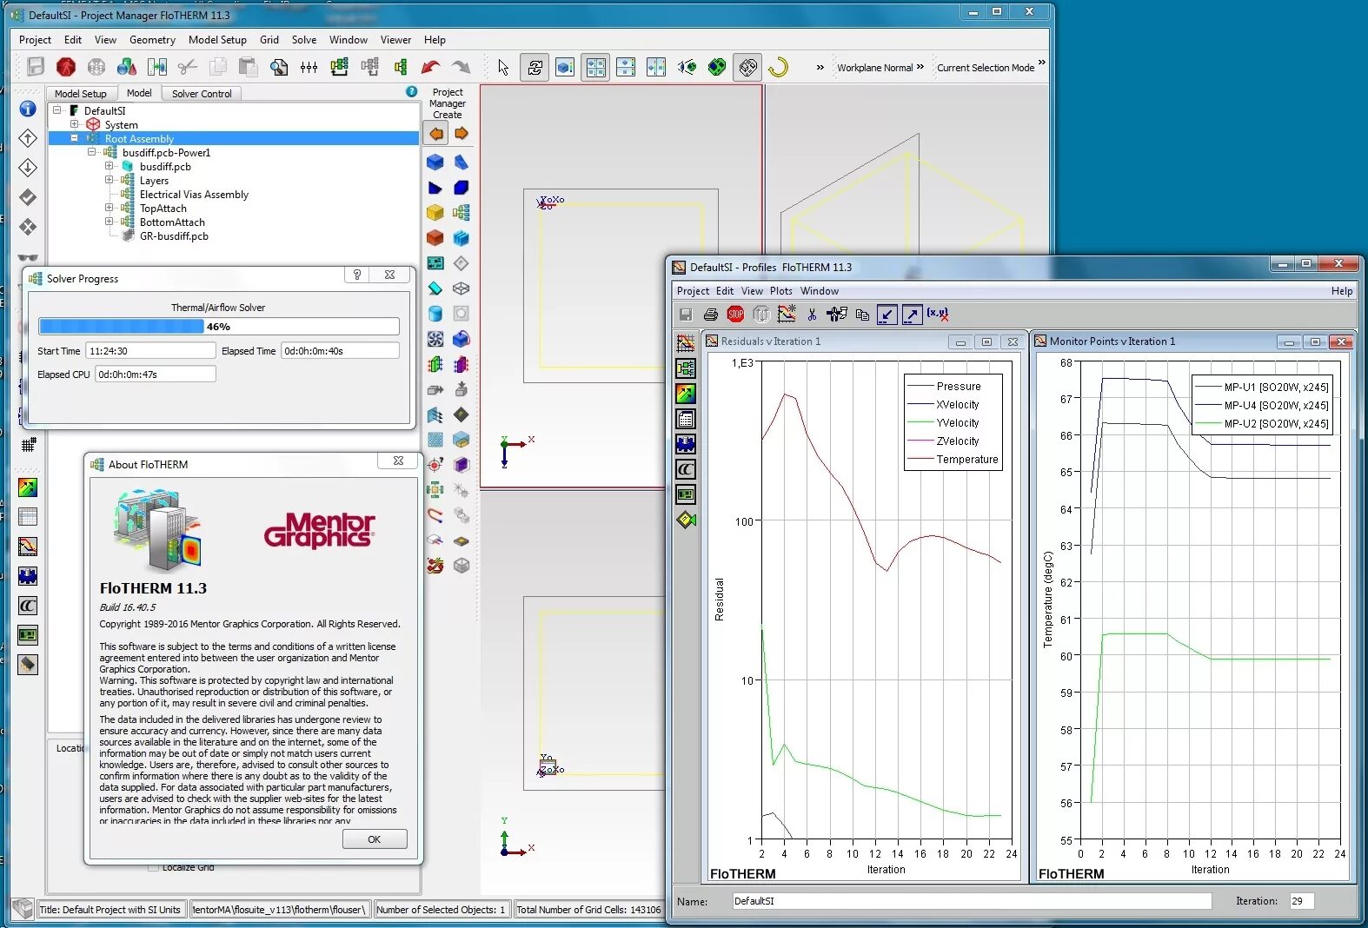Close the Solver Progress dialog
This screenshot has width=1368, height=928.
point(389,275)
